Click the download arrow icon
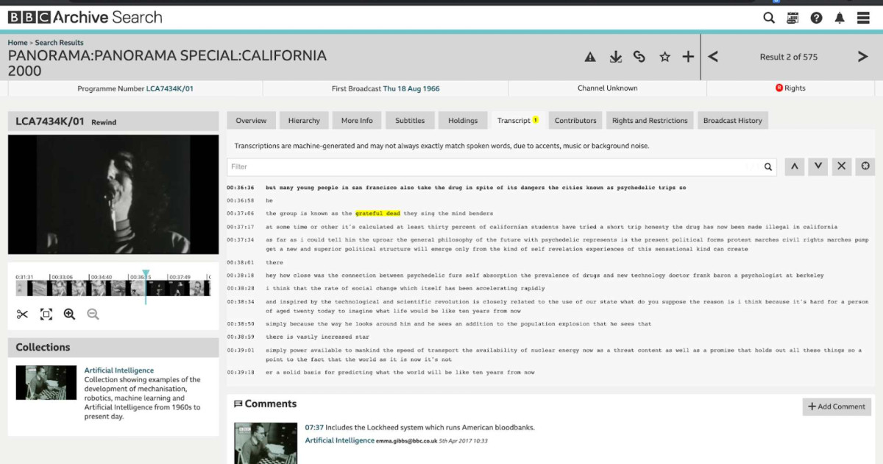Image resolution: width=883 pixels, height=464 pixels. 616,57
